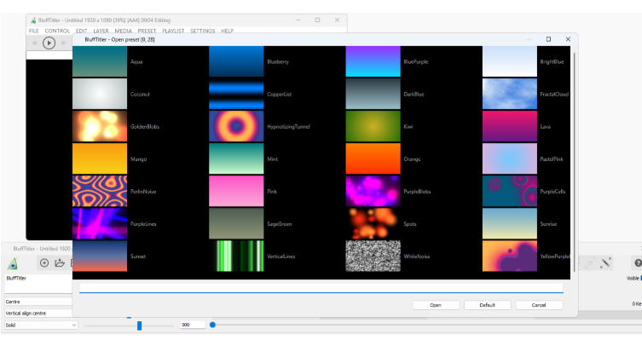642x340 pixels.
Task: Open the Solid style dropdown
Action: pos(41,325)
